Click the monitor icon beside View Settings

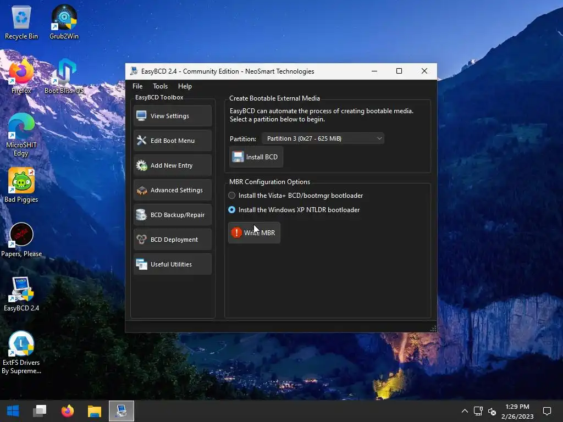141,115
